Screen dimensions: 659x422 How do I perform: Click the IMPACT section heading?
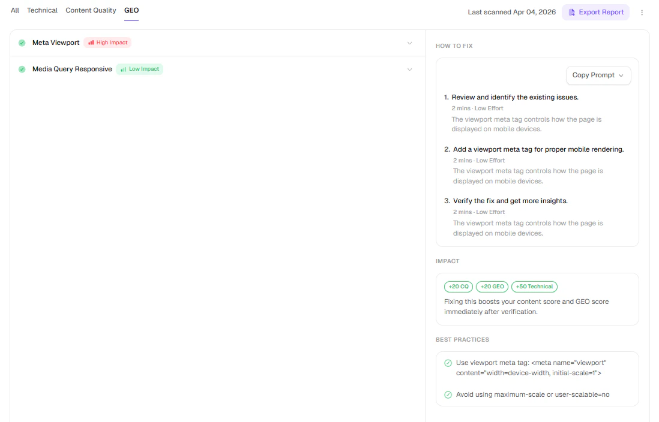coord(448,261)
